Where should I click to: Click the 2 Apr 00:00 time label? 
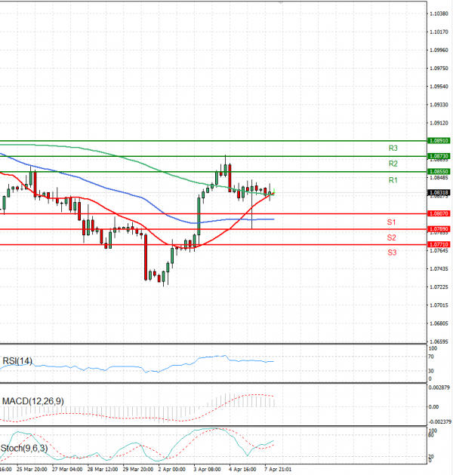click(171, 469)
